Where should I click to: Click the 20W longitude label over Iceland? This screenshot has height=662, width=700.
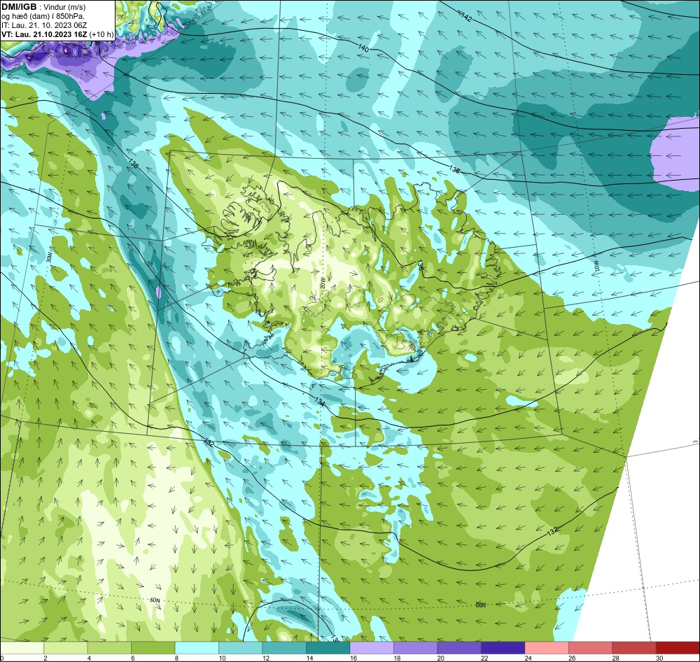coord(322,282)
